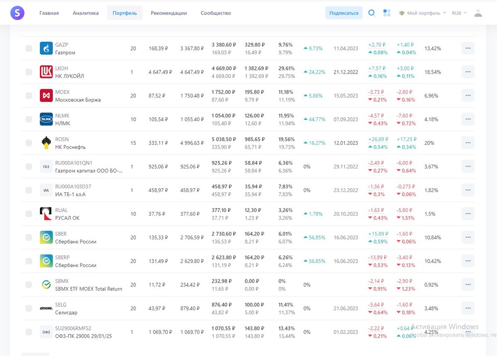Open the RUB currency dropdown
This screenshot has width=497, height=356.
point(459,13)
